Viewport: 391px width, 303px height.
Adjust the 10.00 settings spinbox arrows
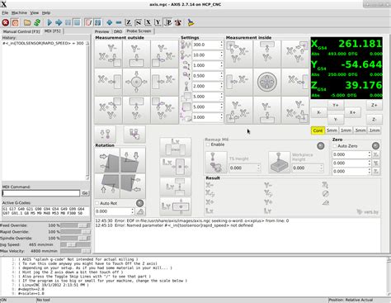tap(221, 55)
